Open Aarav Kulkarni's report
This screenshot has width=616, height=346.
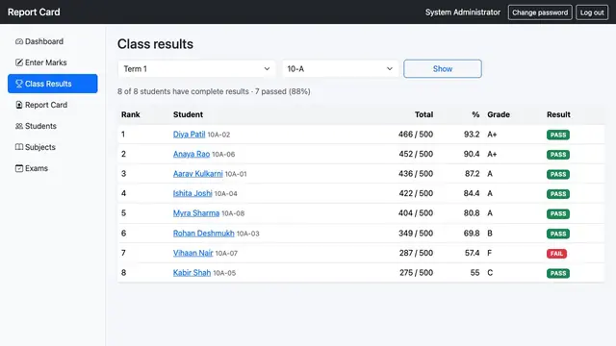coord(197,173)
